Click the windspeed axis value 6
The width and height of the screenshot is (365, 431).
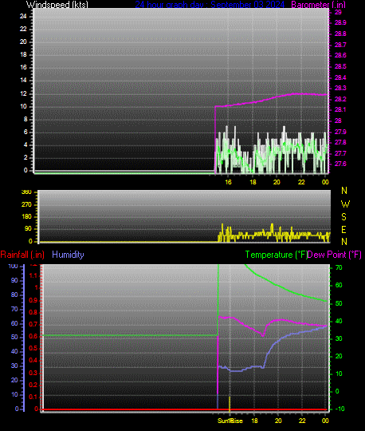26,132
